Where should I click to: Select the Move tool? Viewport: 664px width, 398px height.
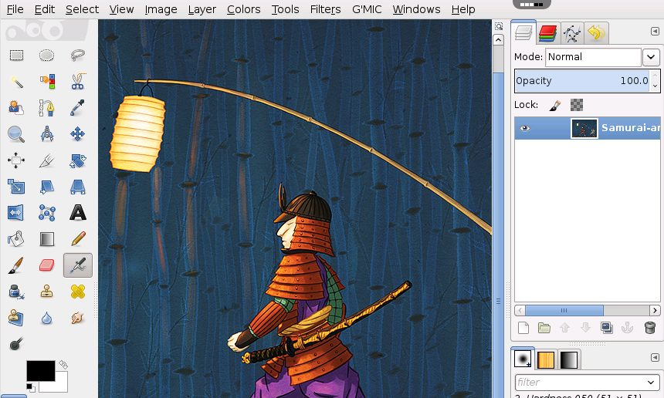click(x=77, y=134)
